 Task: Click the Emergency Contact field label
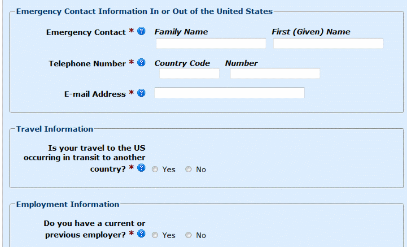[86, 32]
